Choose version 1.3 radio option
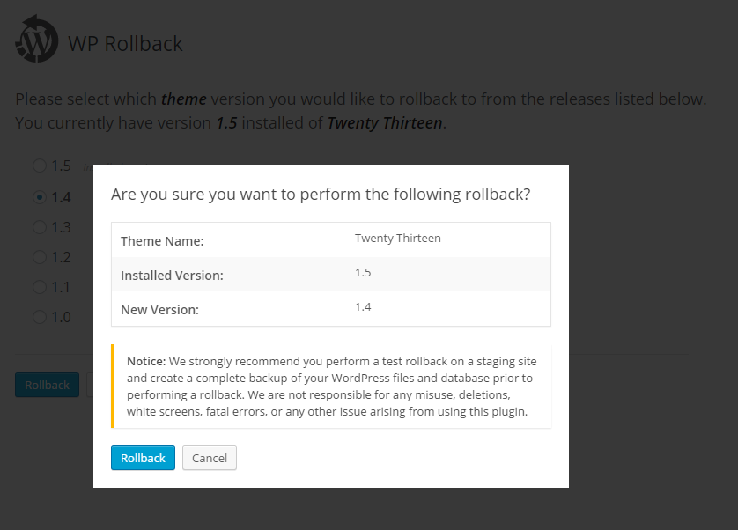This screenshot has width=738, height=530. (x=40, y=227)
